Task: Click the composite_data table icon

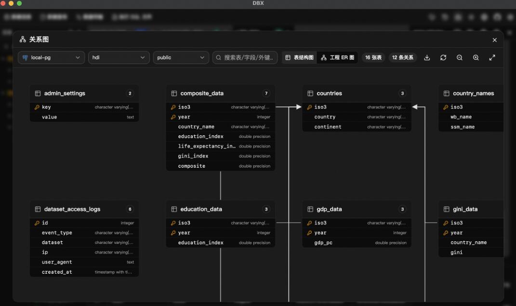Action: pyautogui.click(x=174, y=93)
